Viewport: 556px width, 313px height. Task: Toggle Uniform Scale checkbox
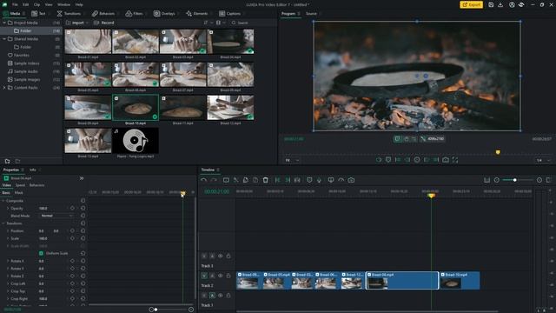tap(41, 253)
